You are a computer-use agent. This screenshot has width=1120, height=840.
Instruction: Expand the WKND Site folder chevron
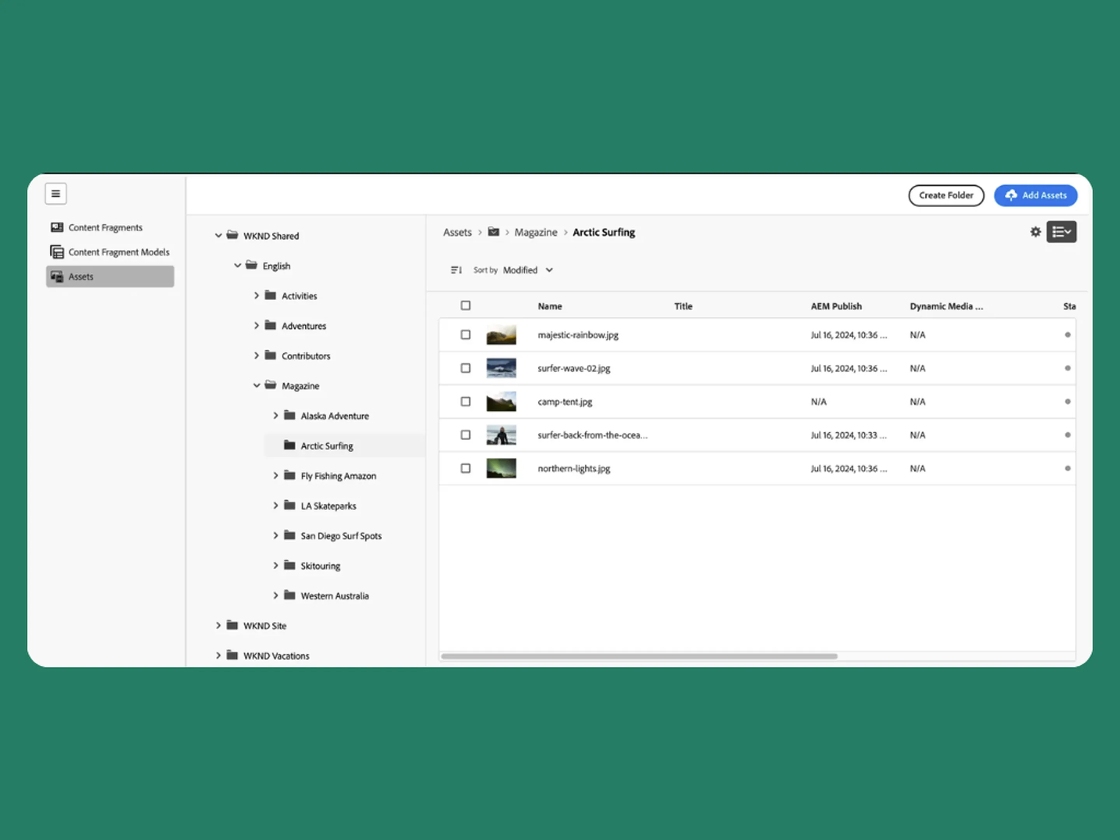218,625
